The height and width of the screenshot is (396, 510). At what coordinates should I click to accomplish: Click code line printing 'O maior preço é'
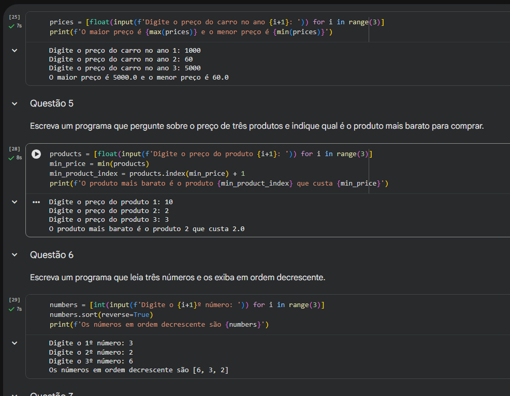(191, 32)
